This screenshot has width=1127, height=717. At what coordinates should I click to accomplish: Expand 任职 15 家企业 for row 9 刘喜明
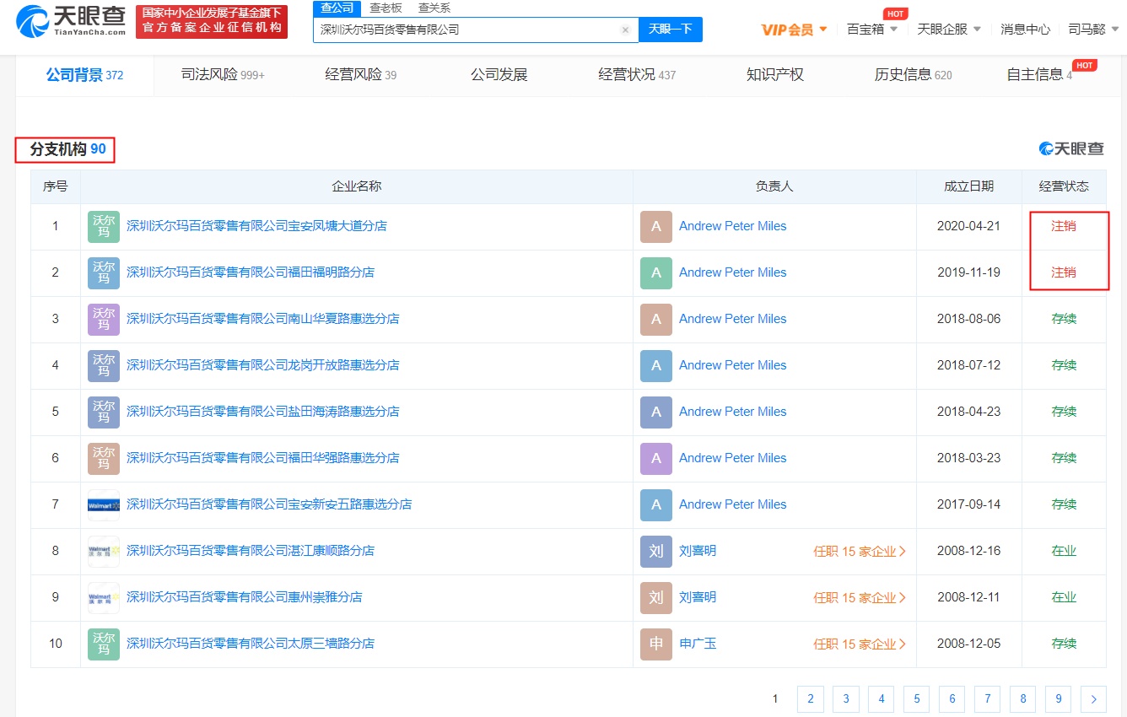(860, 597)
